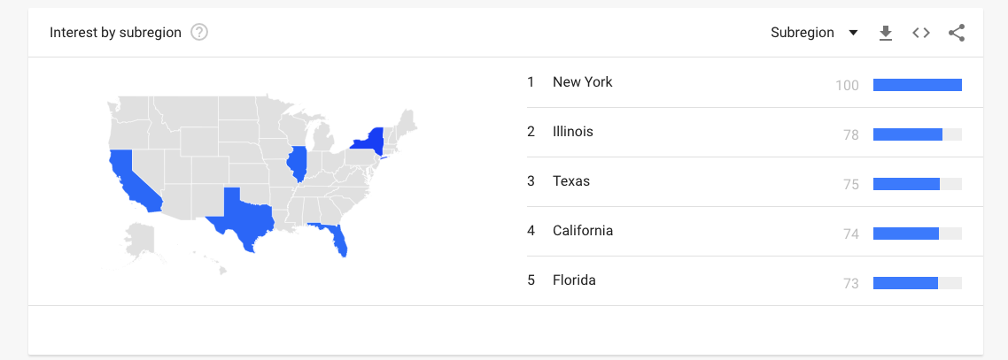Click the help question mark icon
This screenshot has height=360, width=1008.
pyautogui.click(x=199, y=32)
